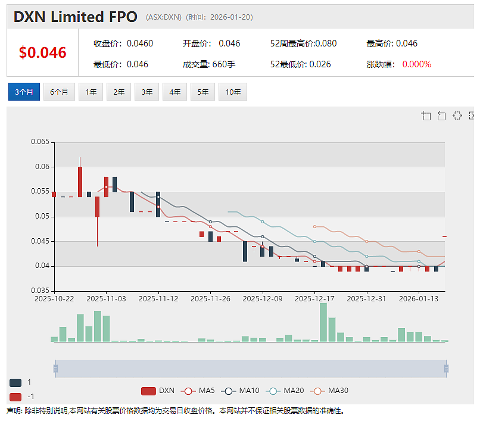
Task: Toggle the DXN candlestick legend item
Action: tap(158, 391)
